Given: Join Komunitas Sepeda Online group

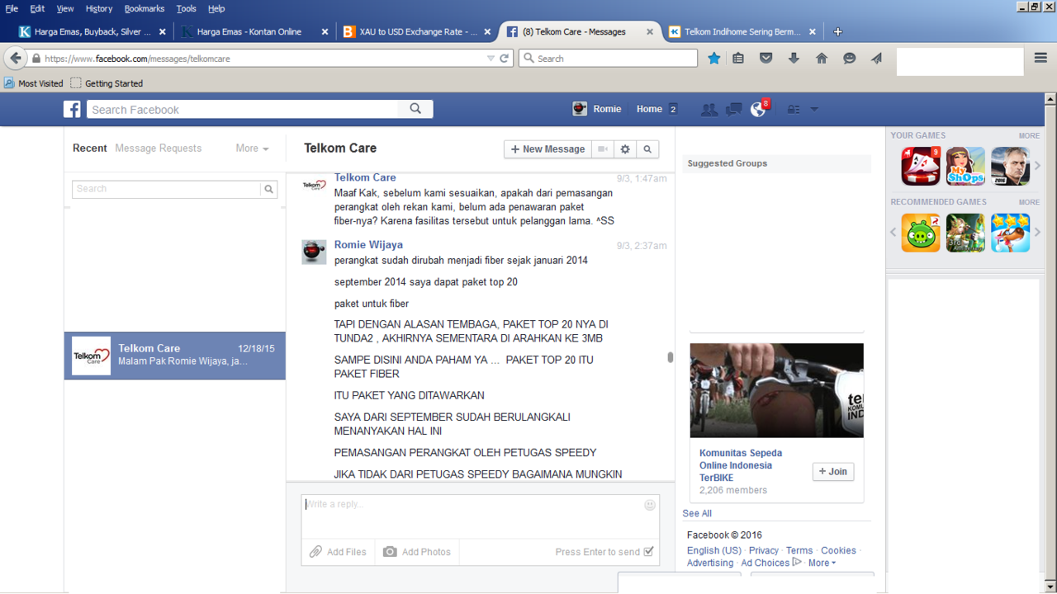Looking at the screenshot, I should (833, 472).
